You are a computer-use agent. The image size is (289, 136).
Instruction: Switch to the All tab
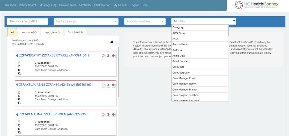click(x=12, y=32)
